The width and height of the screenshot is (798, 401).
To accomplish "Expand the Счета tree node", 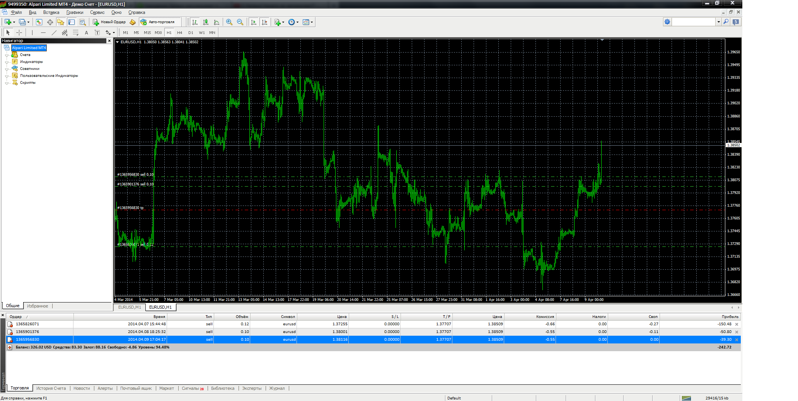I will (x=7, y=55).
